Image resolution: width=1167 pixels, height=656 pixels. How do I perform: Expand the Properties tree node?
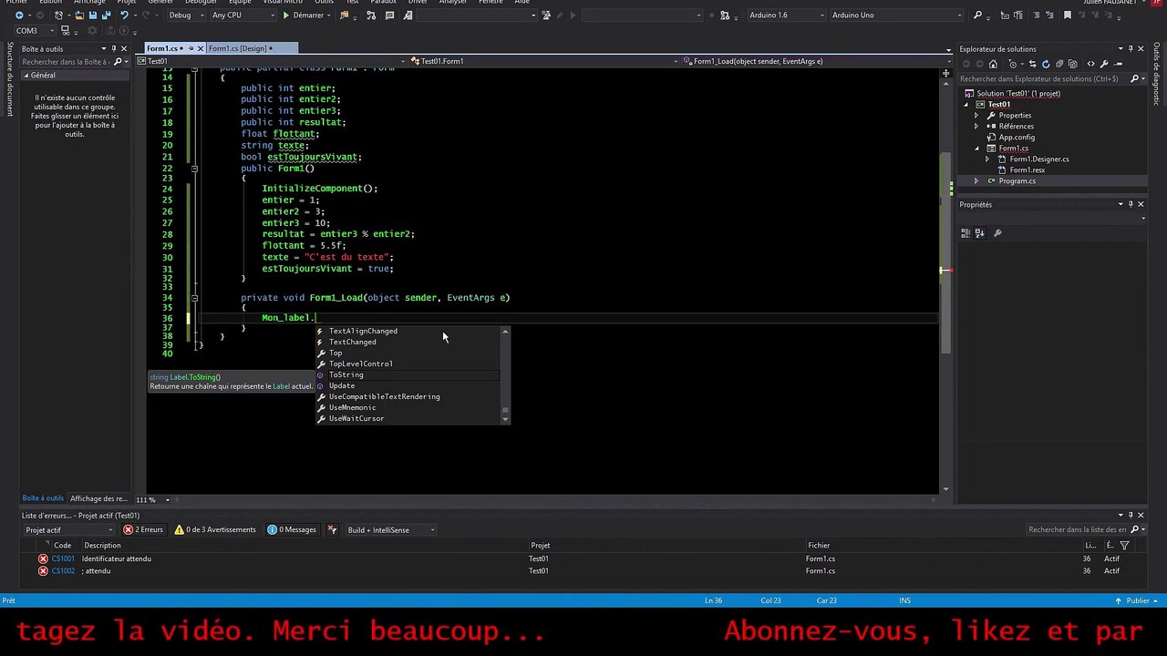point(976,116)
